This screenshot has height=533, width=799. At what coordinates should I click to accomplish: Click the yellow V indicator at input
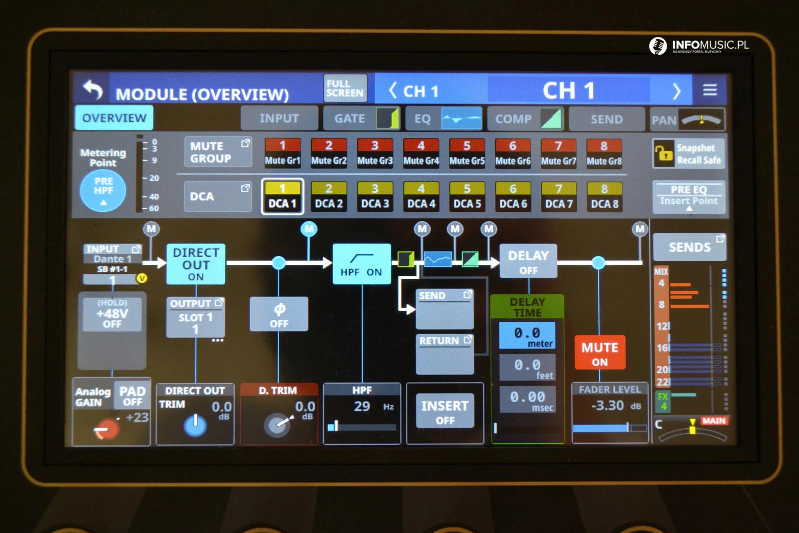click(142, 278)
